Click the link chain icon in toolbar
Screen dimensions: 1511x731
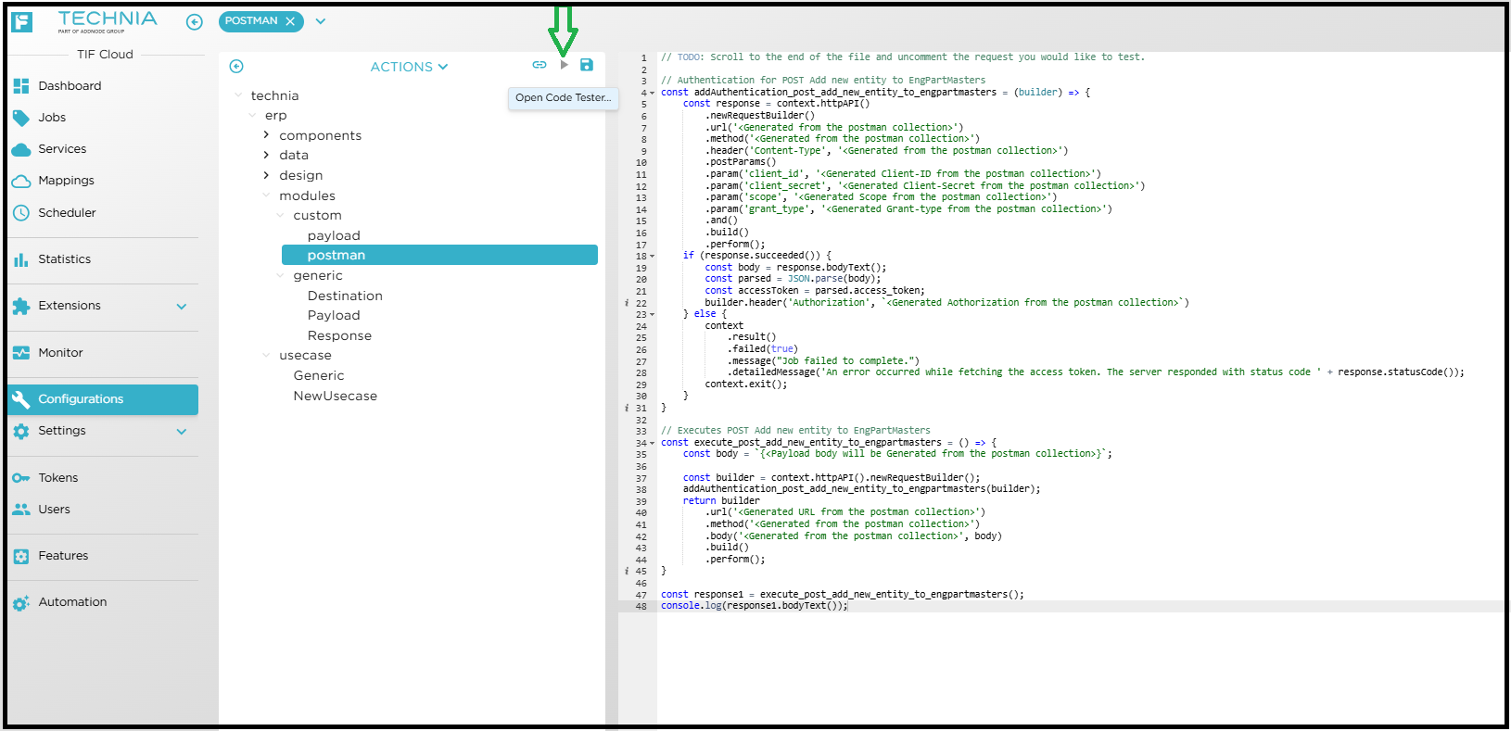[539, 65]
